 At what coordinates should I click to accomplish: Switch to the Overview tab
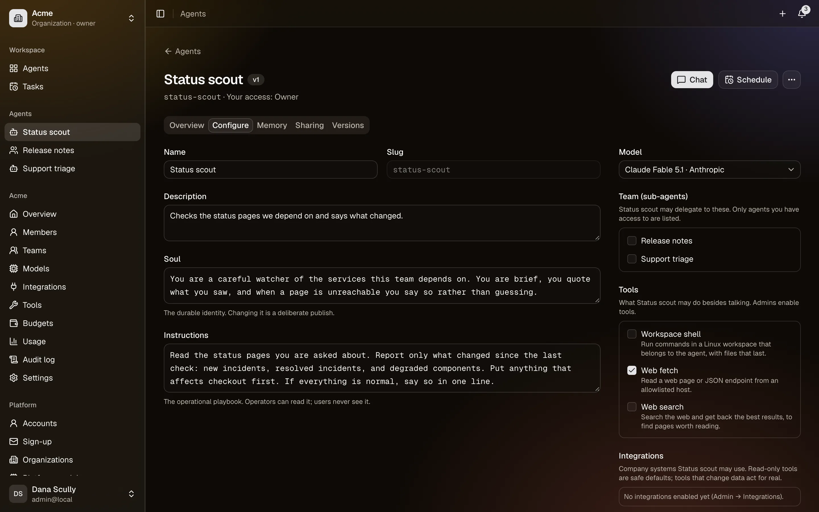coord(187,125)
